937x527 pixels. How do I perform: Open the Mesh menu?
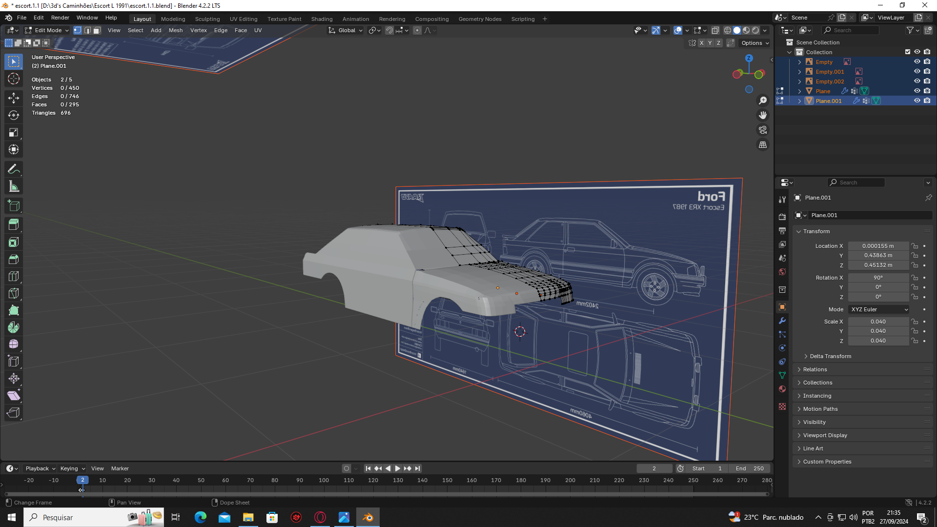click(x=176, y=30)
